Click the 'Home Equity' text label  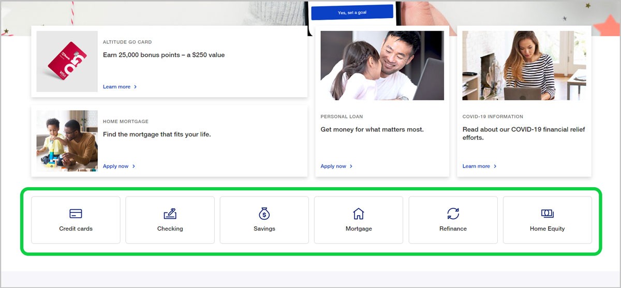tap(547, 229)
